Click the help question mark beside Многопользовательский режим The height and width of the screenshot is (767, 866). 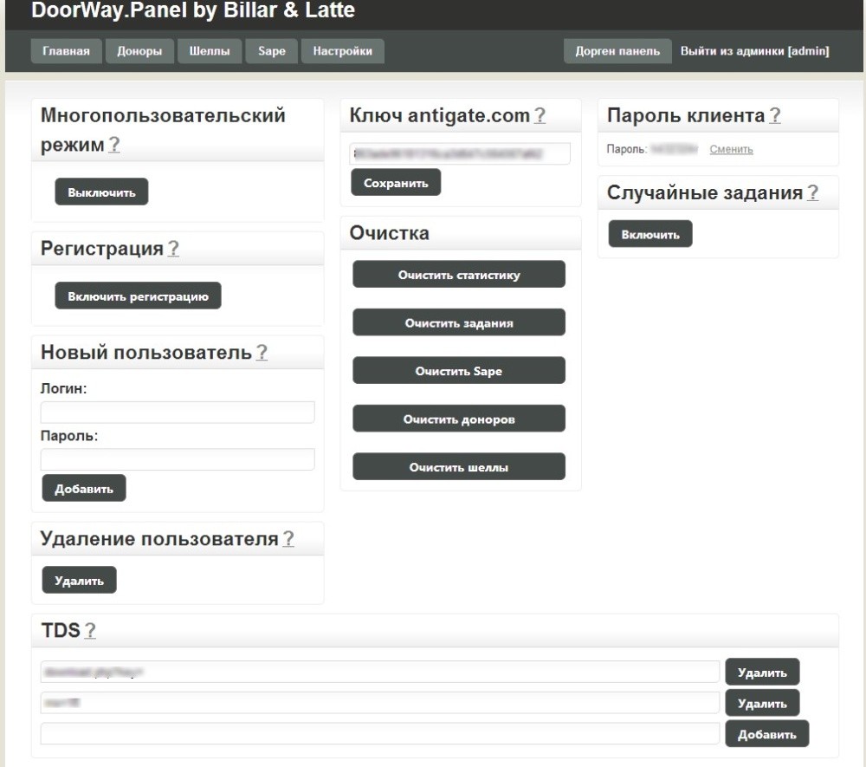click(x=114, y=146)
